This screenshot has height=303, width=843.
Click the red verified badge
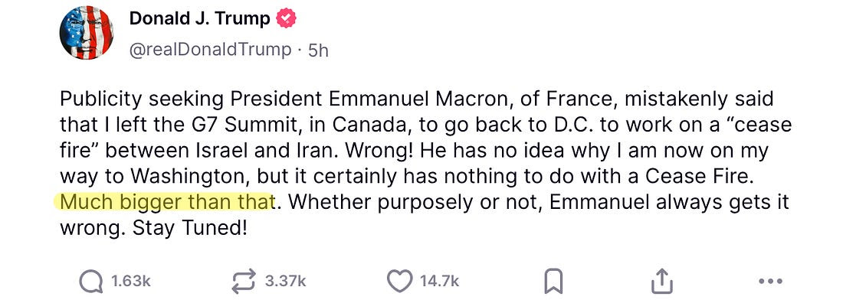tap(286, 19)
